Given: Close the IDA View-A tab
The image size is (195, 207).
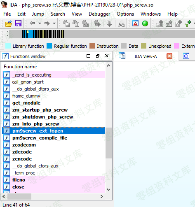Looking at the screenshot, I should (x=169, y=56).
